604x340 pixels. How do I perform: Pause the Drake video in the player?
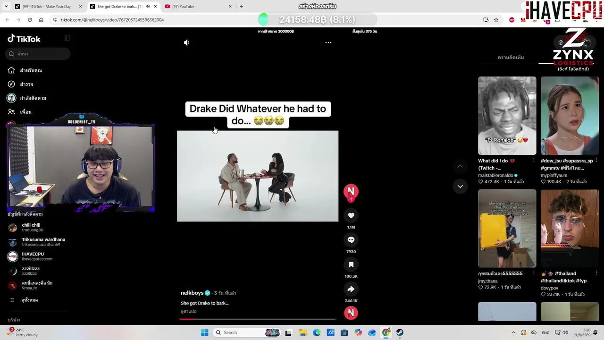click(258, 176)
